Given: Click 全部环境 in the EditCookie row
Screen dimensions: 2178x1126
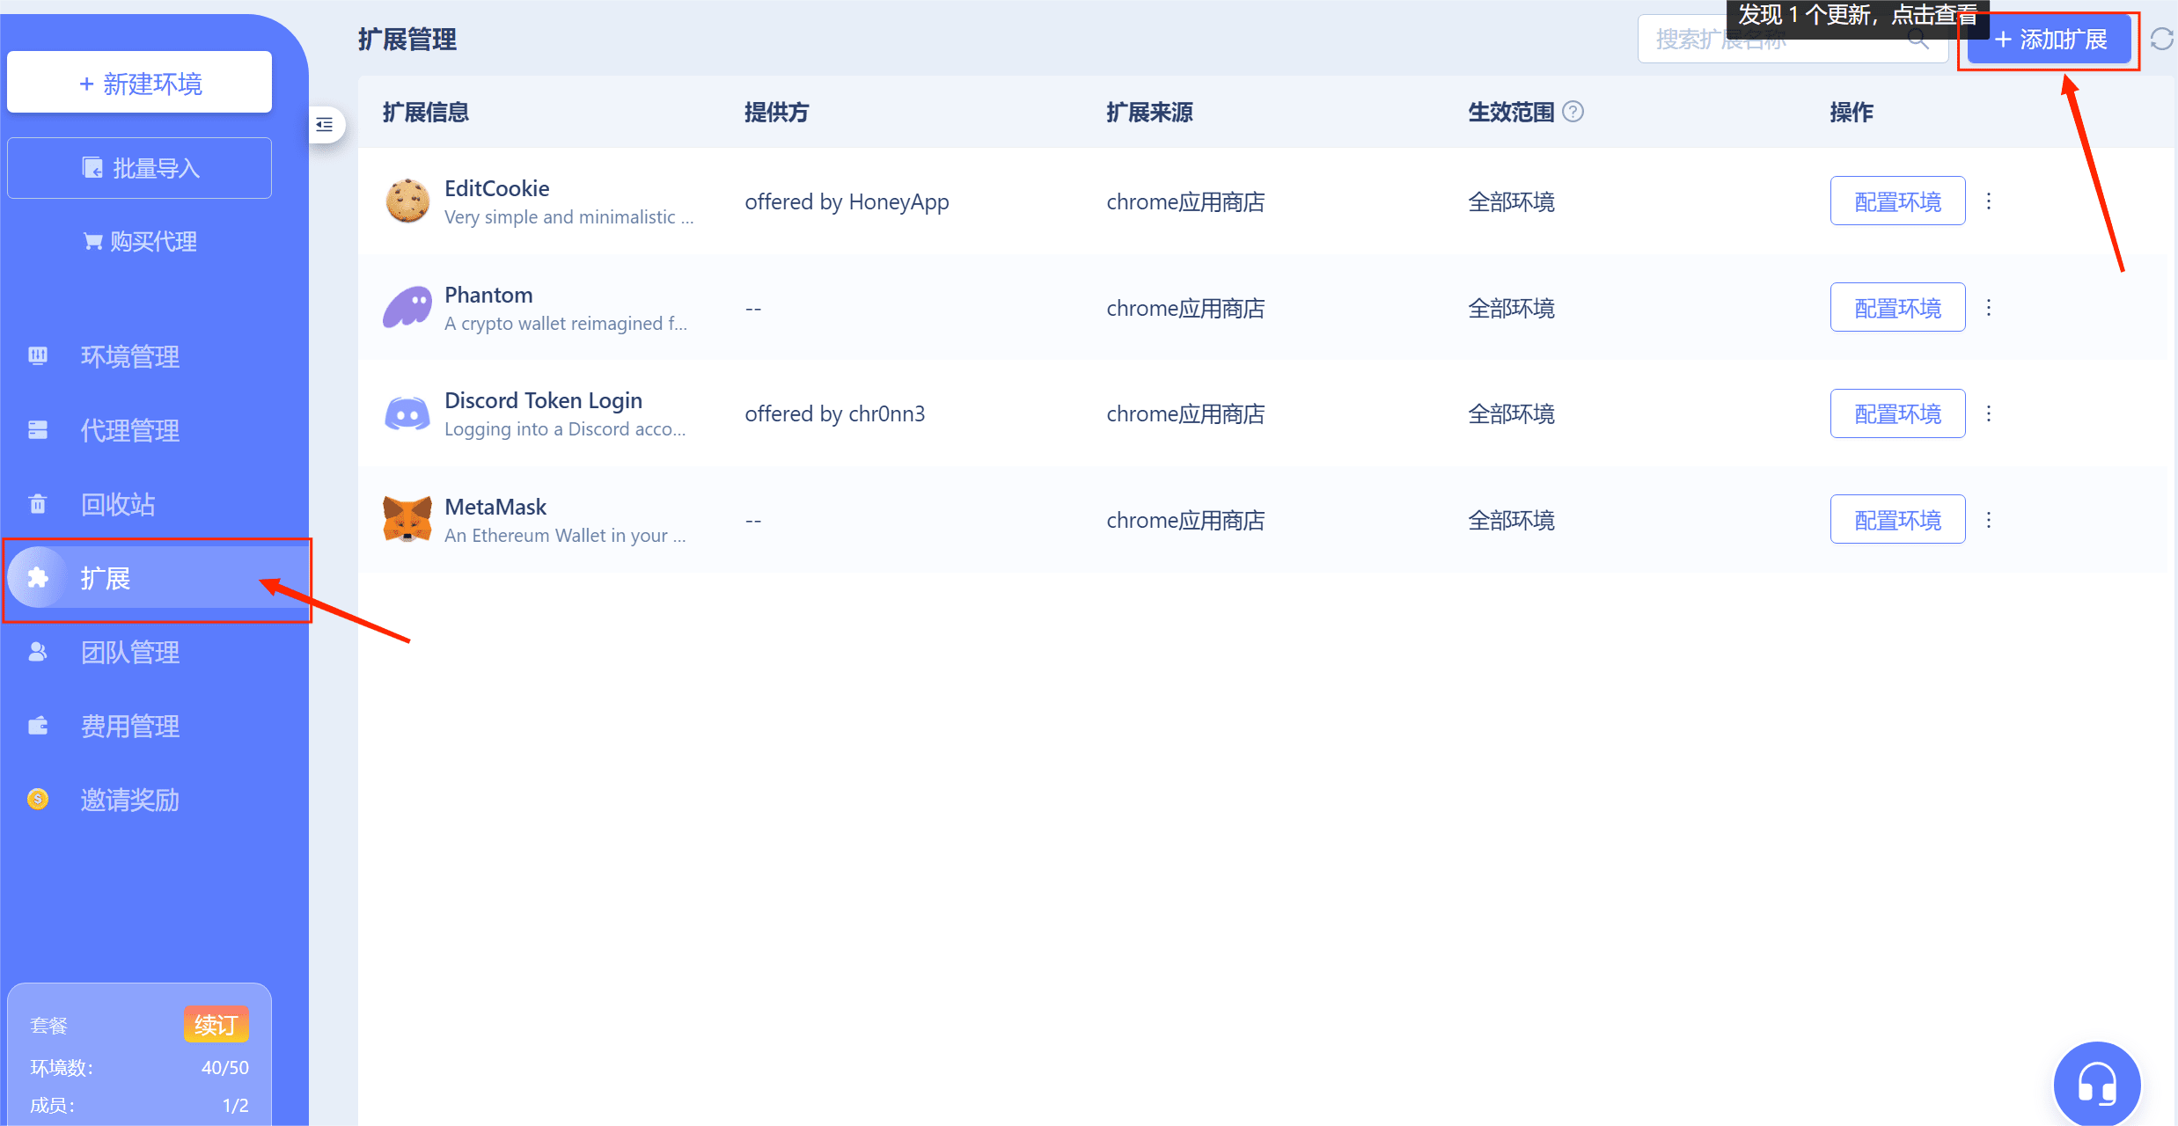Looking at the screenshot, I should pos(1511,201).
